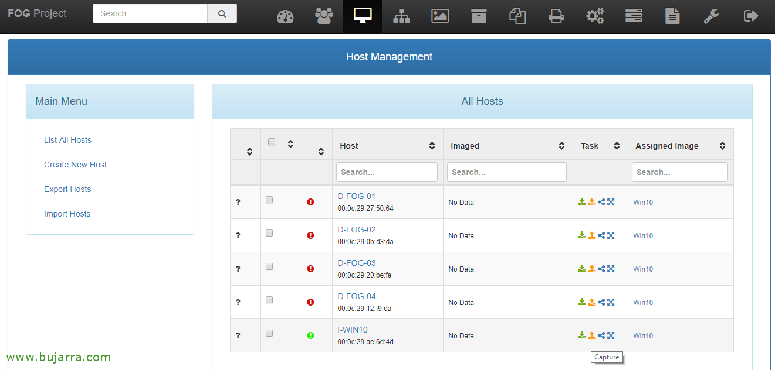Open the Printers management icon

pyautogui.click(x=556, y=16)
